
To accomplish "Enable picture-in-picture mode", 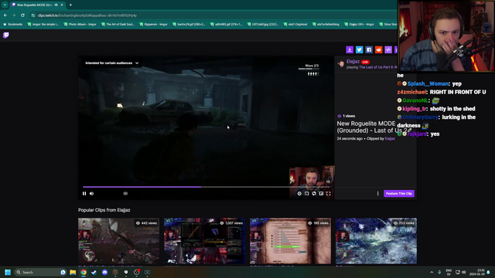I will tap(321, 194).
